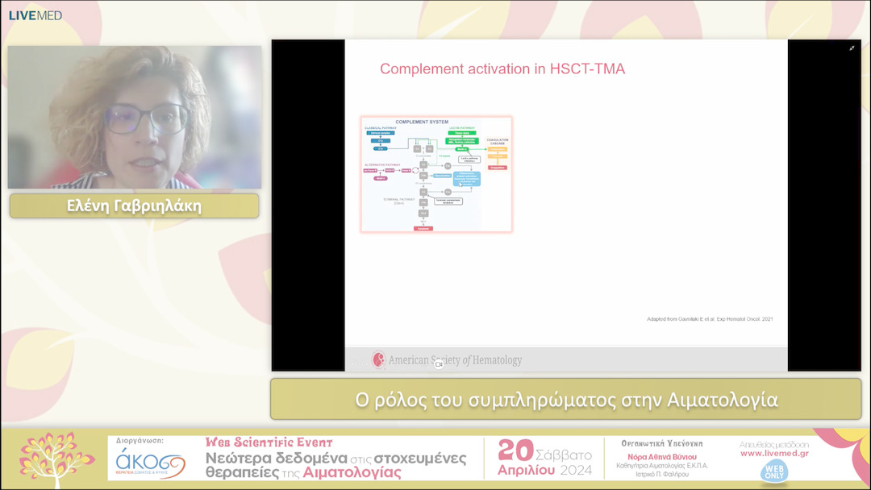The image size is (871, 490).
Task: Click the collapse arrows icon on the slide
Action: (852, 48)
